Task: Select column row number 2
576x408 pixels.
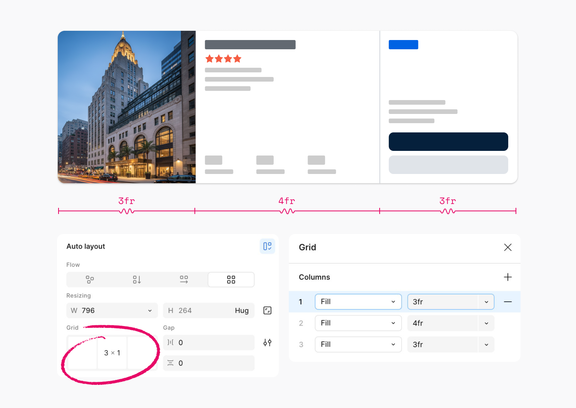Action: pos(301,323)
